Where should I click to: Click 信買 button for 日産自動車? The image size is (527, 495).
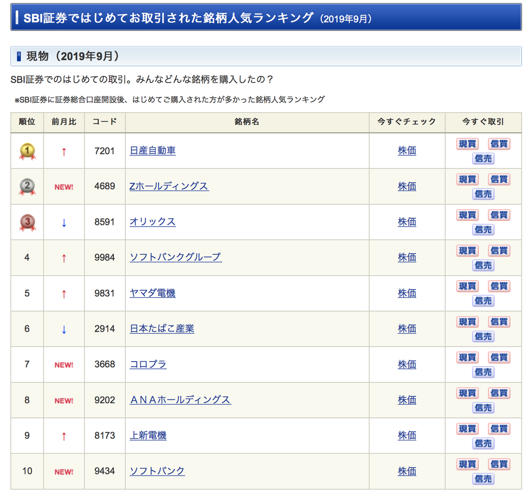[x=499, y=144]
